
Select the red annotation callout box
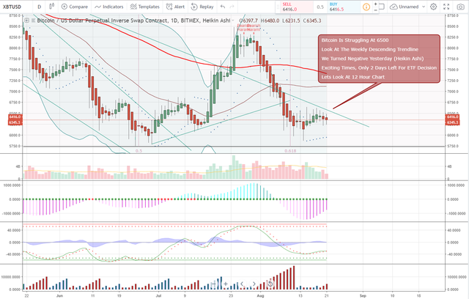coord(379,59)
